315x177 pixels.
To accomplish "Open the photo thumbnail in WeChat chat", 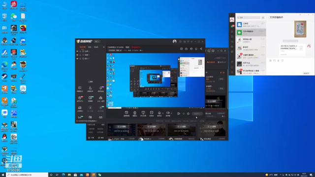I will (300, 29).
